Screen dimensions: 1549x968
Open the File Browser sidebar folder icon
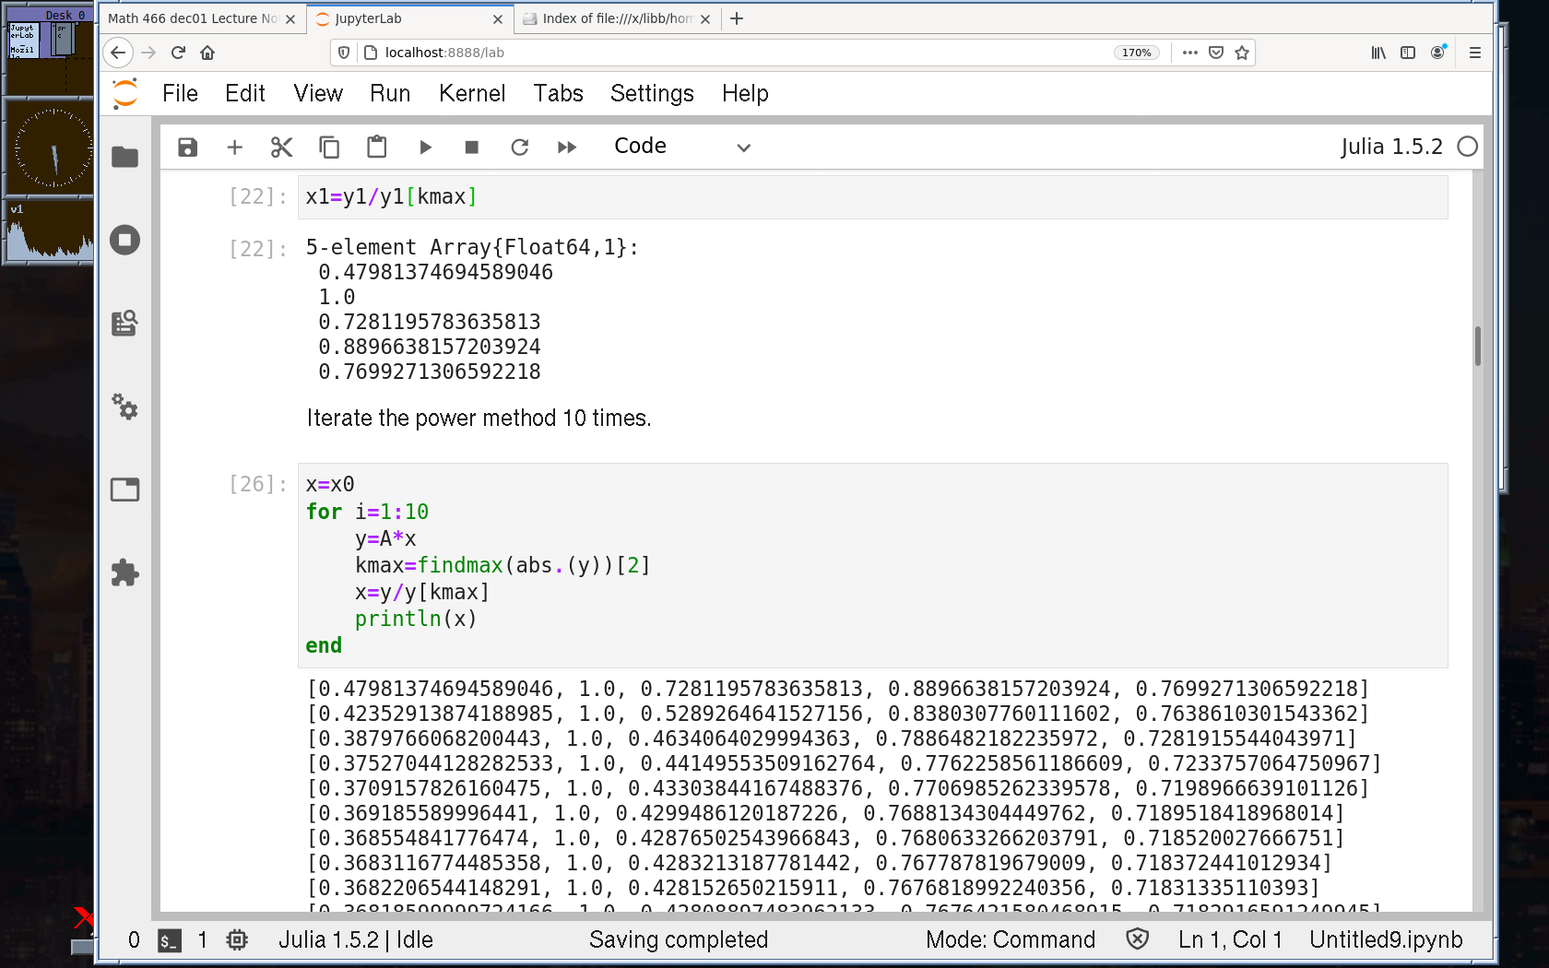[124, 158]
